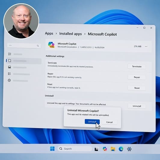Screen dimensions: 160x160
Task: Close the Settings window
Action: (x=151, y=28)
